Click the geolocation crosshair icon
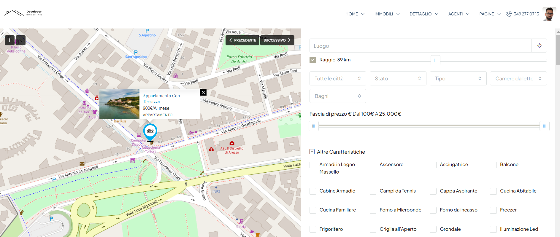The width and height of the screenshot is (560, 237). [x=539, y=45]
